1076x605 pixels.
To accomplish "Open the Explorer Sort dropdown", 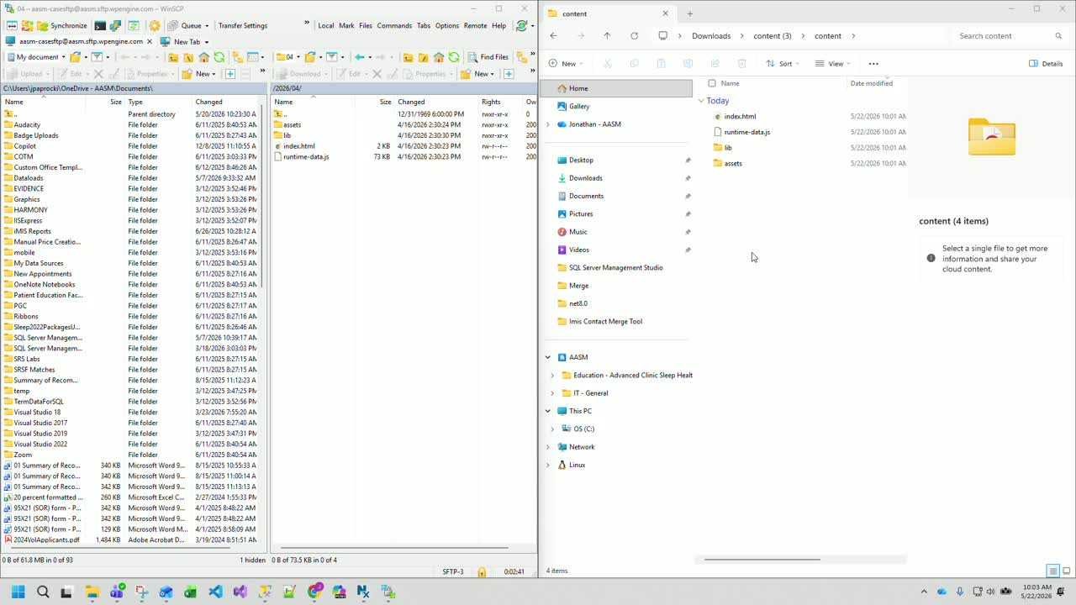I will 783,64.
